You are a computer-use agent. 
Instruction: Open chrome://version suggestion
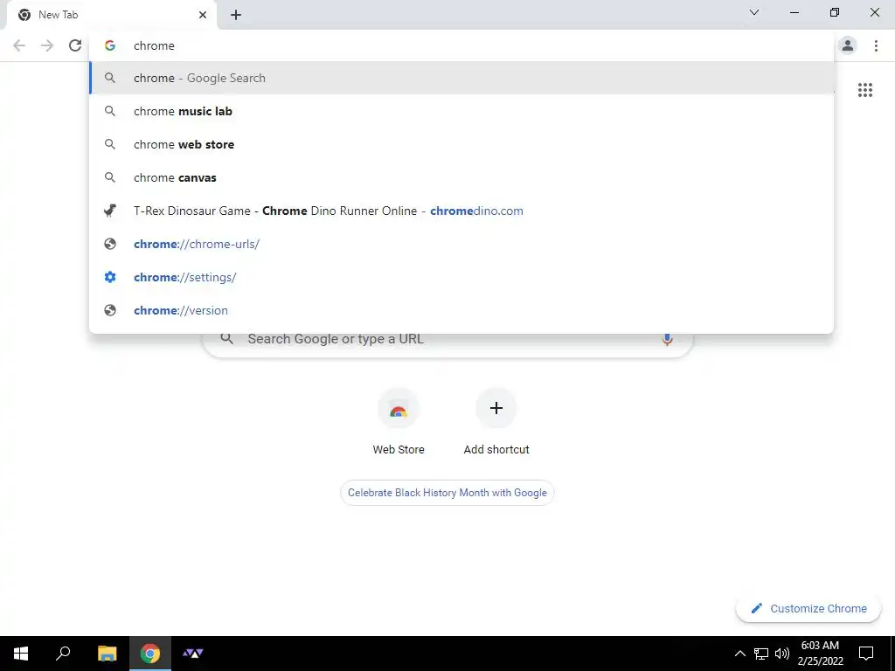[461, 310]
